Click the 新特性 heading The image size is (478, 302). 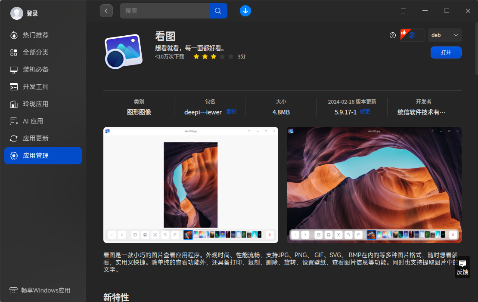coord(116,297)
